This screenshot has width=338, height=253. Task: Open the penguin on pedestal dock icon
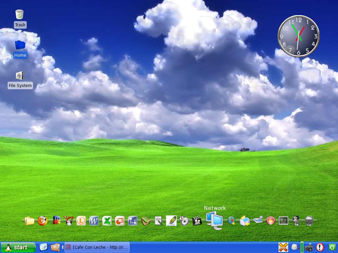[x=296, y=221]
